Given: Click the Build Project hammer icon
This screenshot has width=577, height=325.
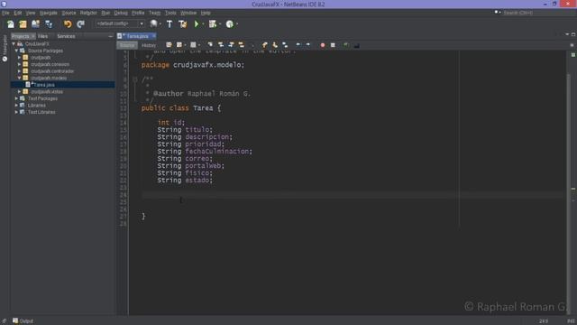Looking at the screenshot, I should tap(169, 24).
